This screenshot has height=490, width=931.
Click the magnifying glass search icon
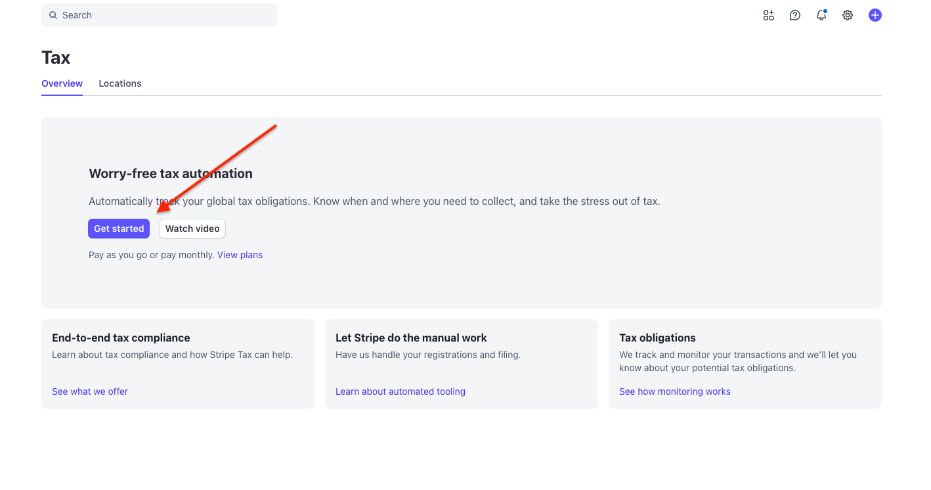coord(53,15)
